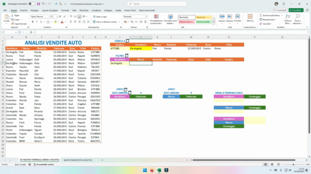Viewport: 311px width, 174px height.
Task: Expand the Cancella dropdown
Action: 271,24
